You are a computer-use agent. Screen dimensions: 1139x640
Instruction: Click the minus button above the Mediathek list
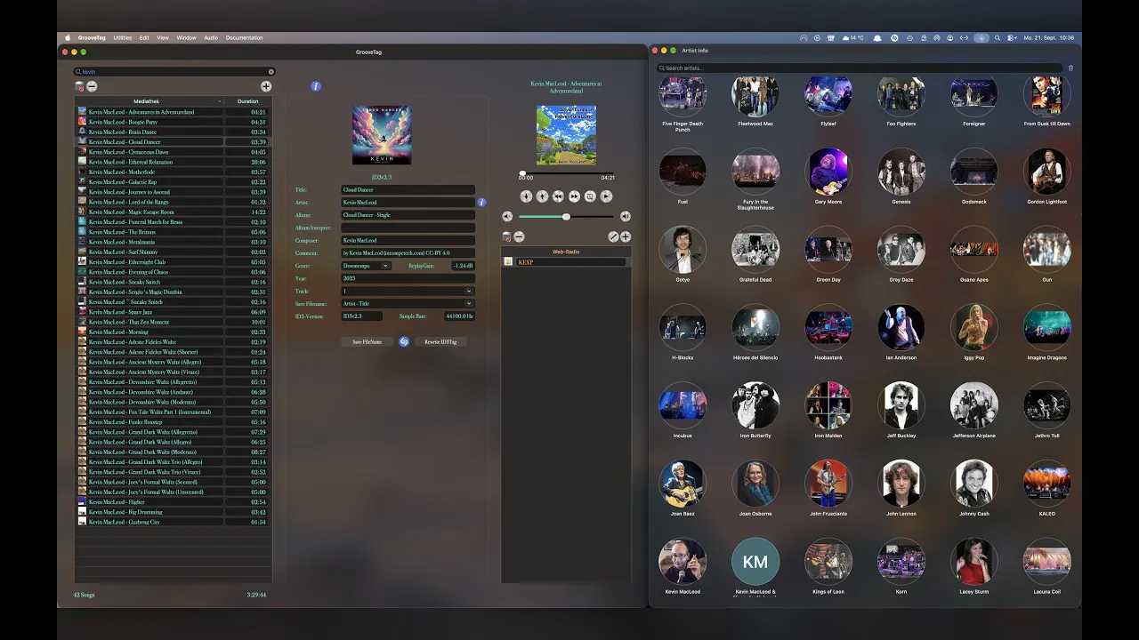(92, 87)
